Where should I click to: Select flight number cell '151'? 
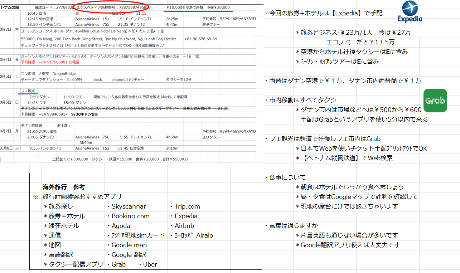106,19
